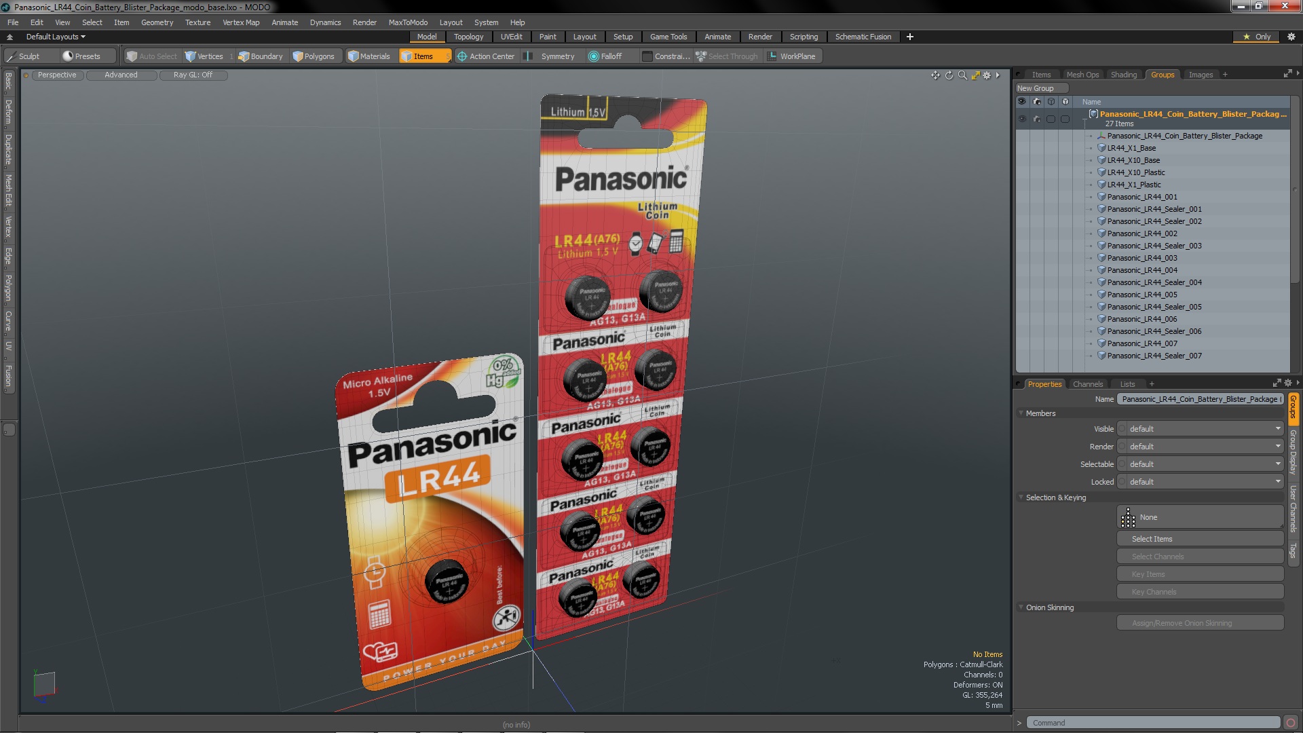The image size is (1303, 733).
Task: Toggle Ray GL off button
Action: (x=193, y=75)
